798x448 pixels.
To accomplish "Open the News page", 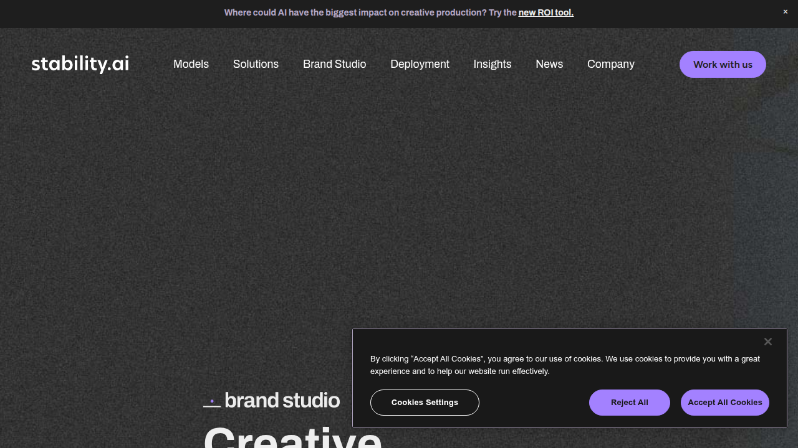I will tap(549, 64).
